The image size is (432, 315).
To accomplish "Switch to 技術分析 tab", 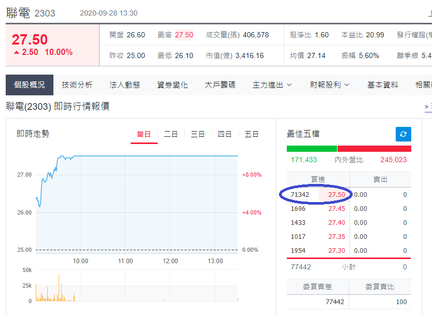I will [x=77, y=85].
